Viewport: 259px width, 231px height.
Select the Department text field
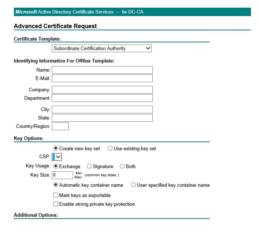pos(102,98)
